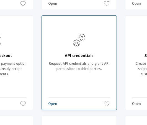This screenshot has height=125, width=147.
Task: Click Open in the top-right card
Action: 136,4
